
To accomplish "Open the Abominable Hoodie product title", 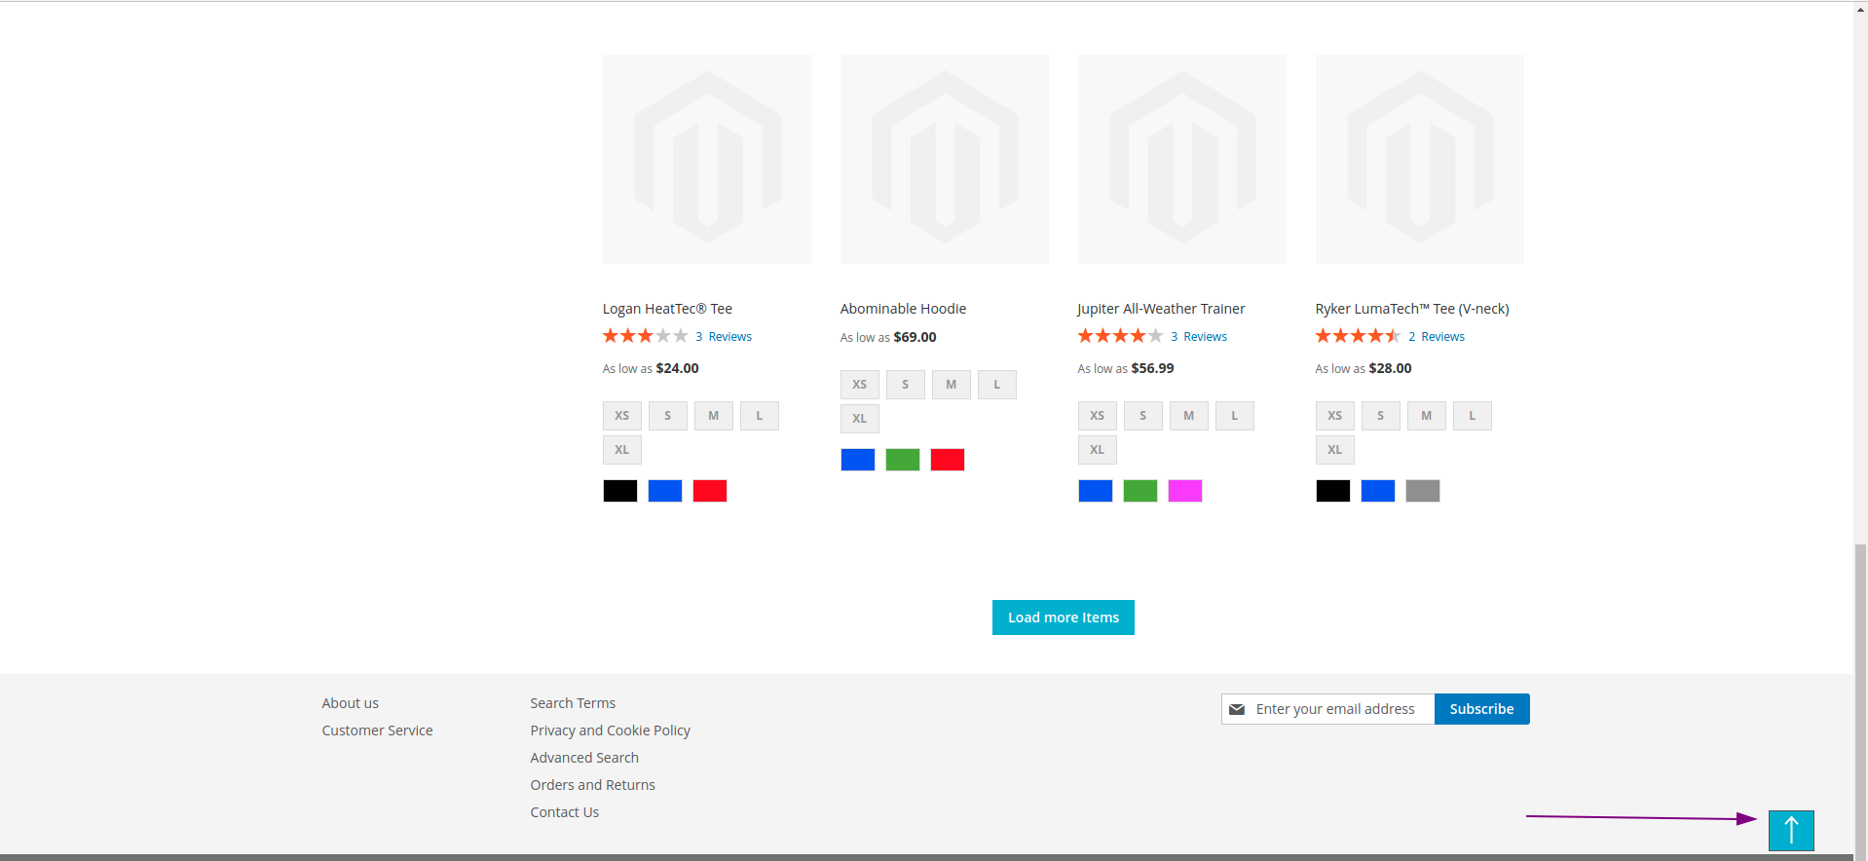I will click(x=903, y=309).
